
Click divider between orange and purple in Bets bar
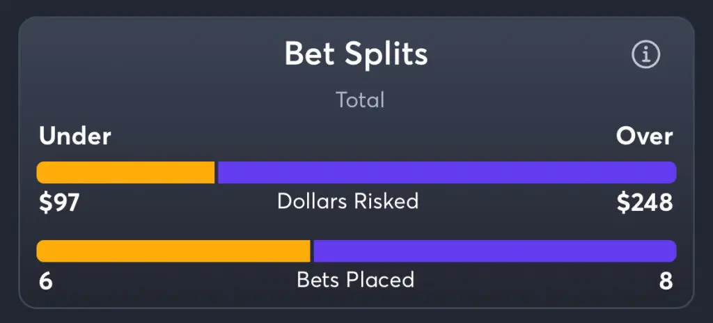313,251
